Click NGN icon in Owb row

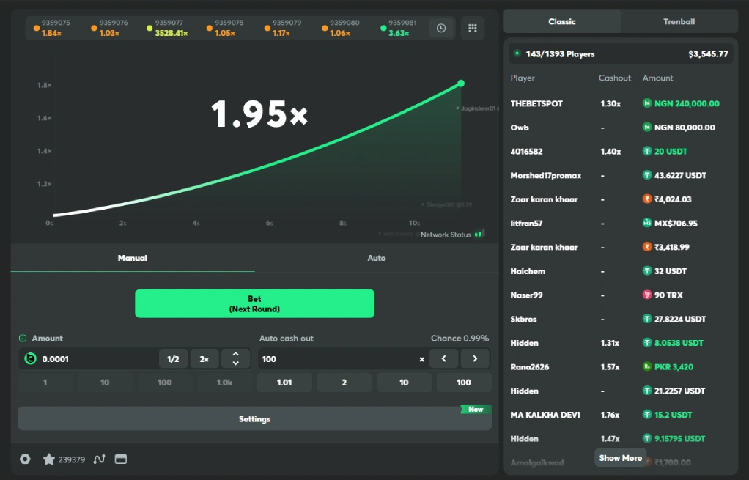click(x=647, y=127)
